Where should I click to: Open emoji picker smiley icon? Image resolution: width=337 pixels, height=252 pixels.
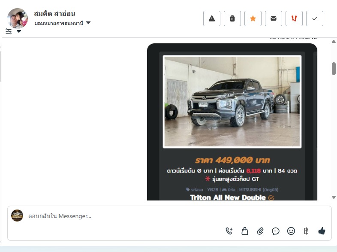pyautogui.click(x=291, y=231)
